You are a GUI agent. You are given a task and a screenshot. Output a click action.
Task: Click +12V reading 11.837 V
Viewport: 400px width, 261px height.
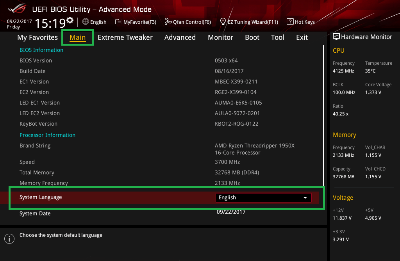click(342, 218)
